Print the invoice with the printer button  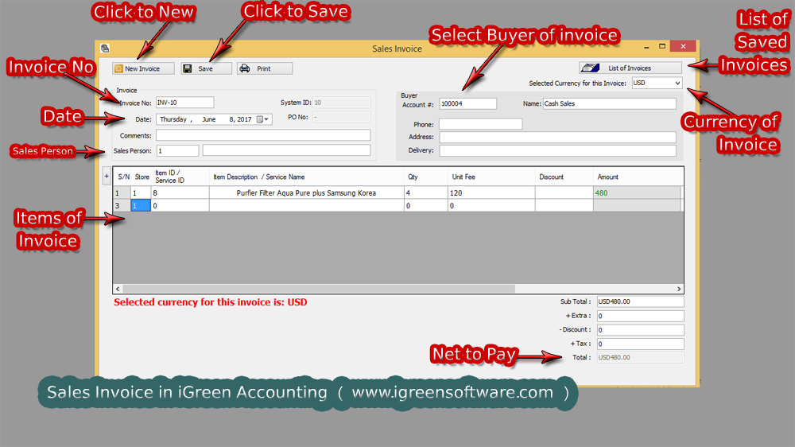point(264,69)
